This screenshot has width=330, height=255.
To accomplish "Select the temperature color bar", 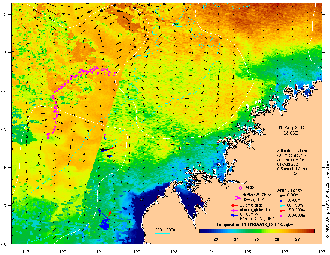I will pos(257,231).
